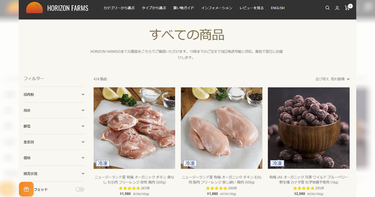Click star rating of chicken thigh product
The image size is (375, 197).
point(130,188)
